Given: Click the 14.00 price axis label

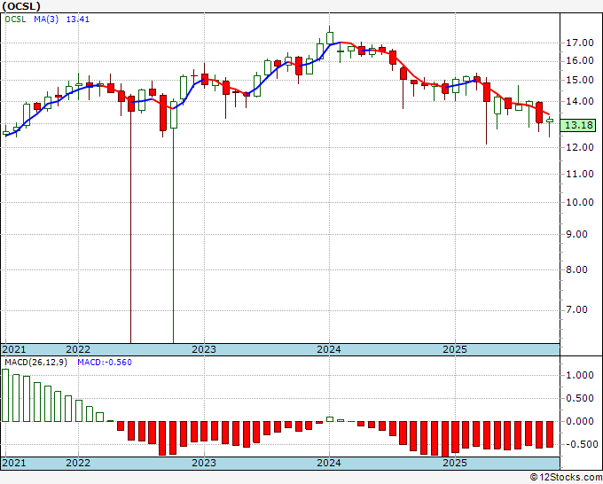Looking at the screenshot, I should coord(580,101).
